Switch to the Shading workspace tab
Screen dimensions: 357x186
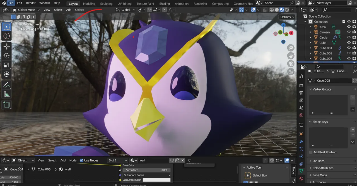(x=164, y=4)
